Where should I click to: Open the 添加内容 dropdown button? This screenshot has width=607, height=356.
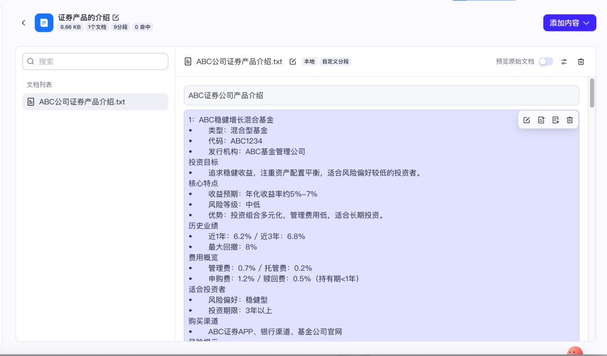tap(569, 23)
